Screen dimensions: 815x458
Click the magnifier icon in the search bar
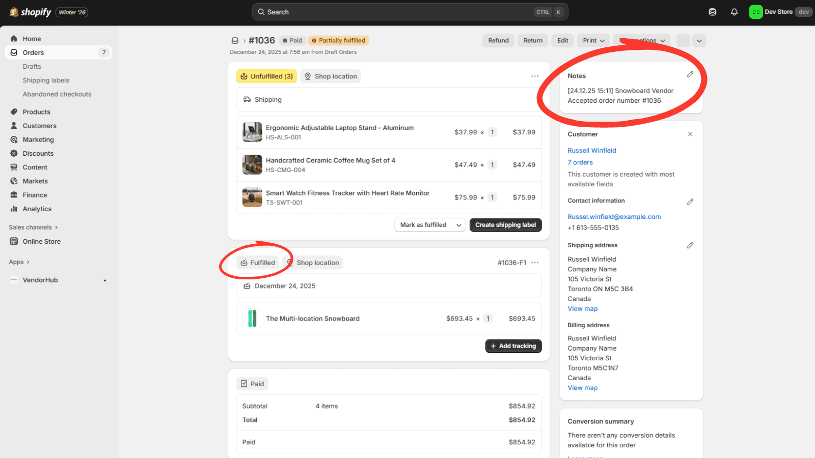tap(261, 12)
